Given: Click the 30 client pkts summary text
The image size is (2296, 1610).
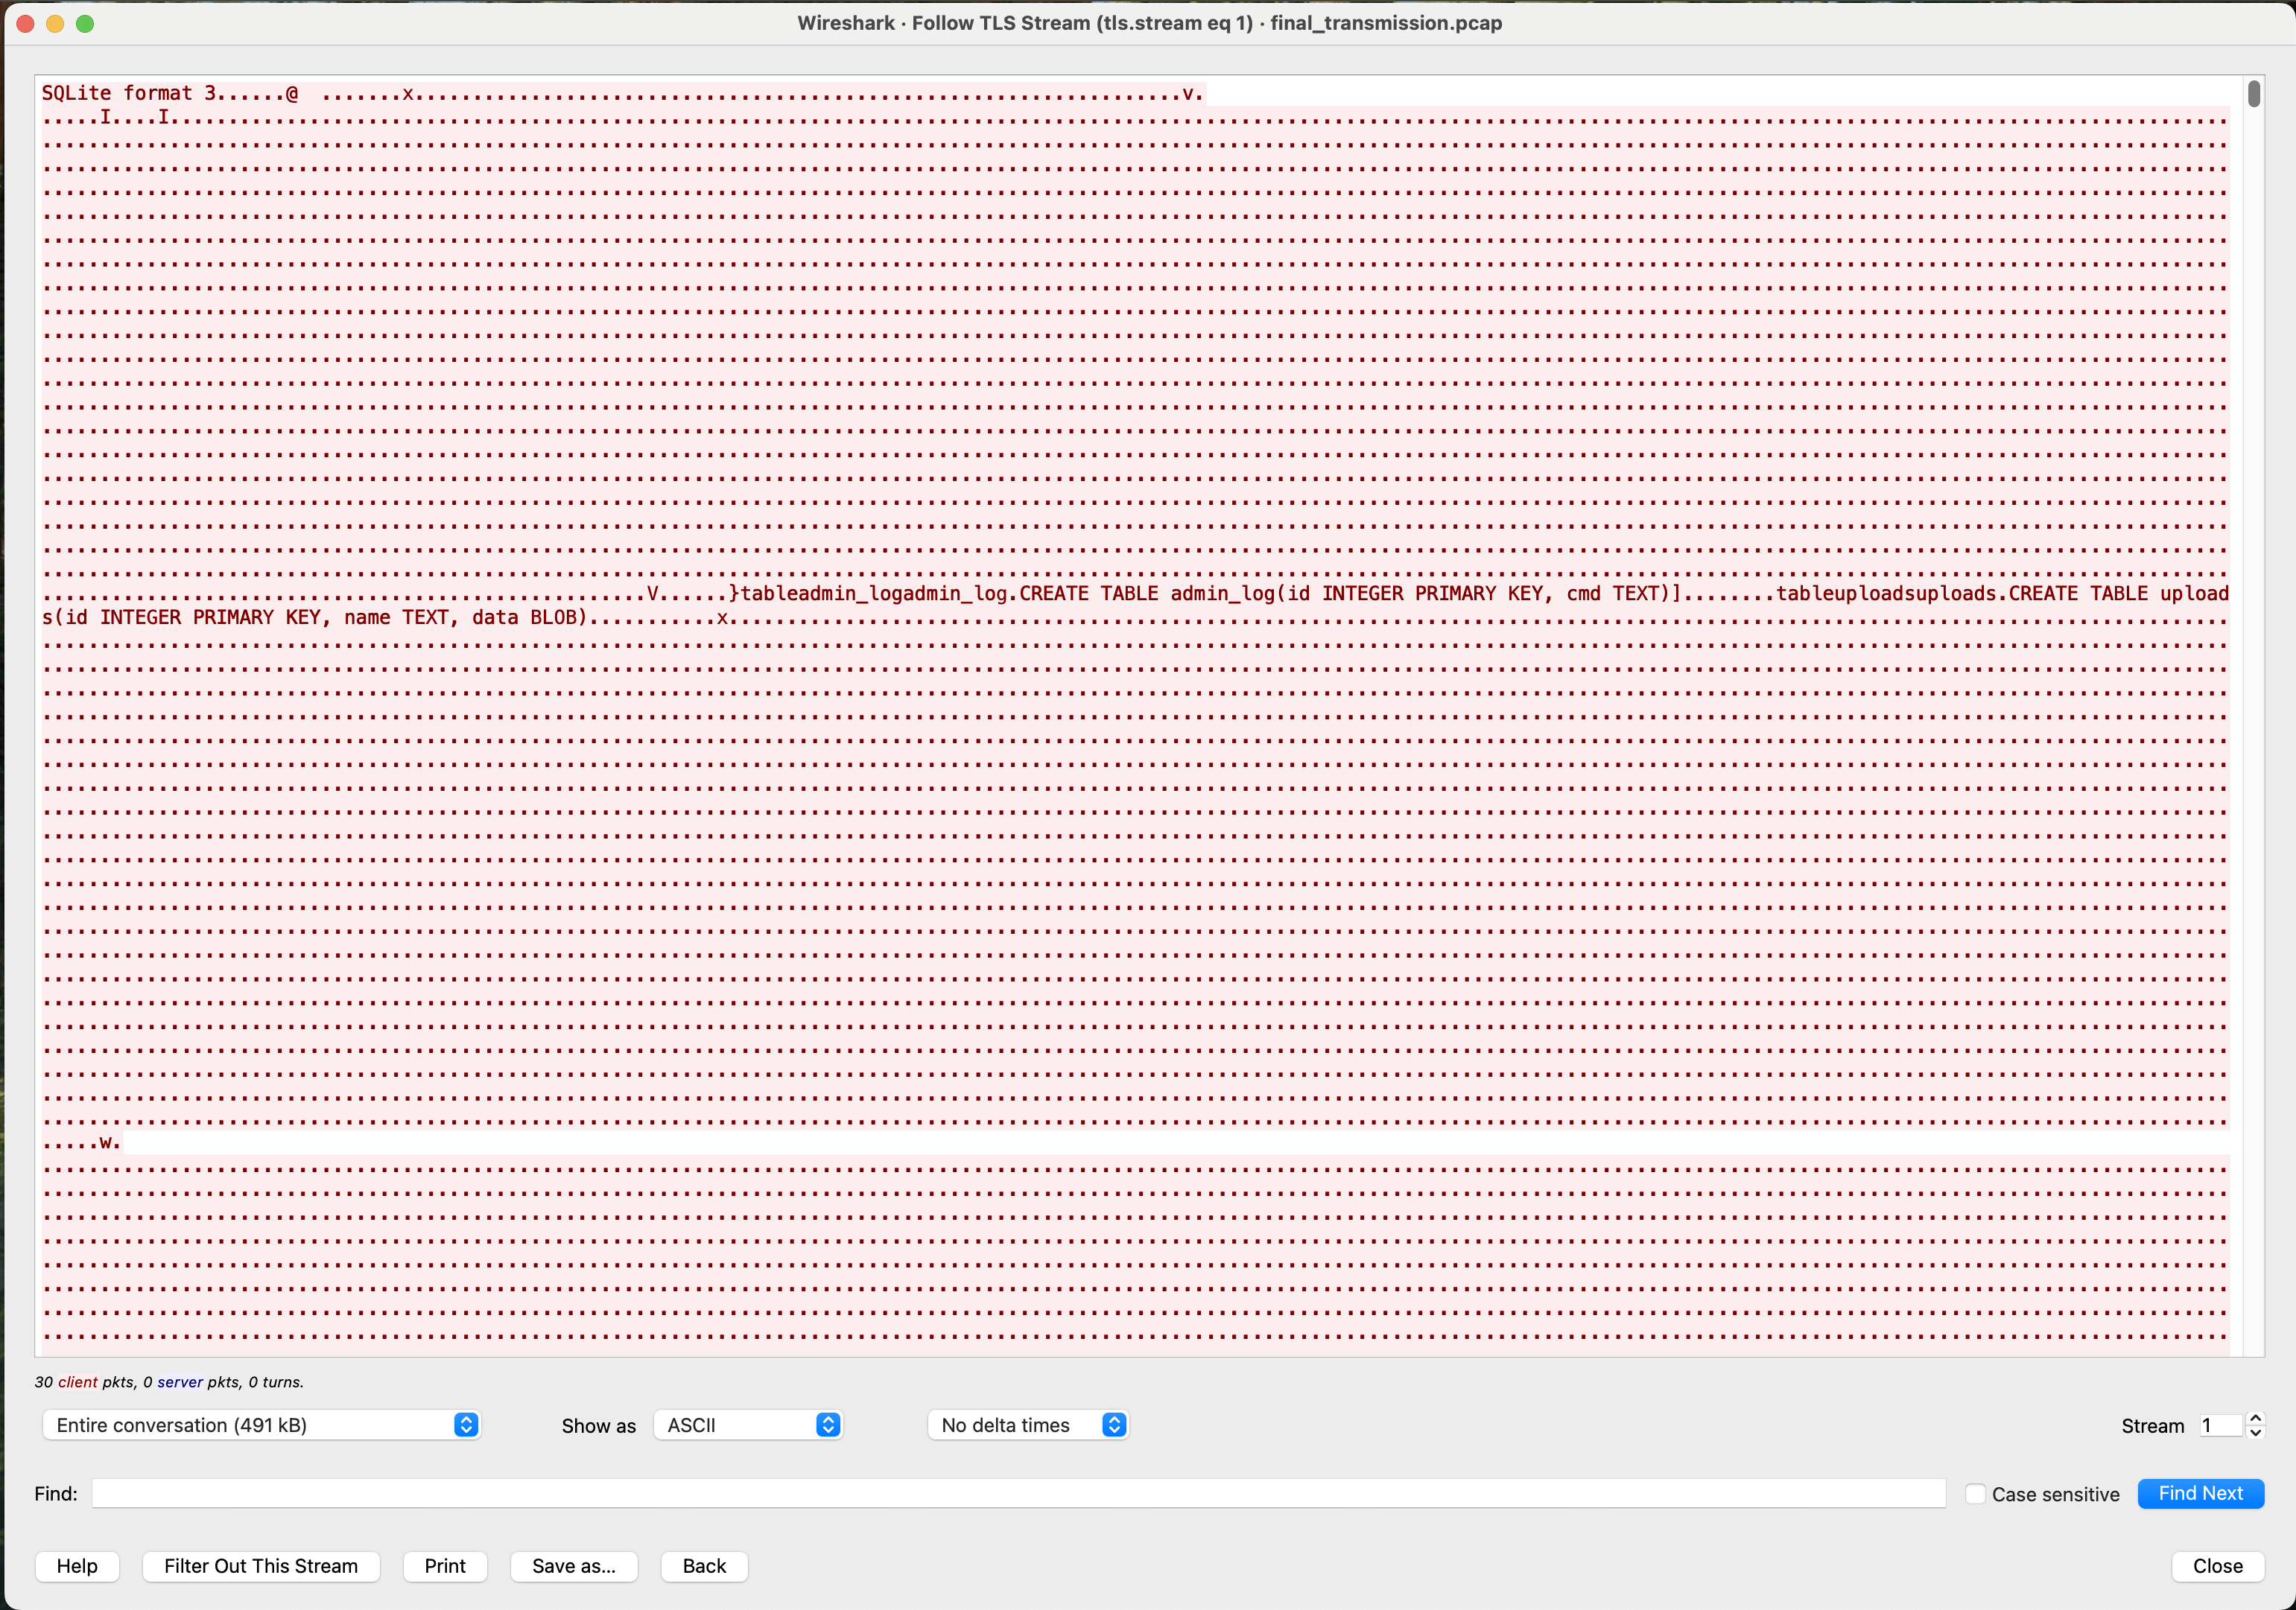Looking at the screenshot, I should pos(168,1382).
